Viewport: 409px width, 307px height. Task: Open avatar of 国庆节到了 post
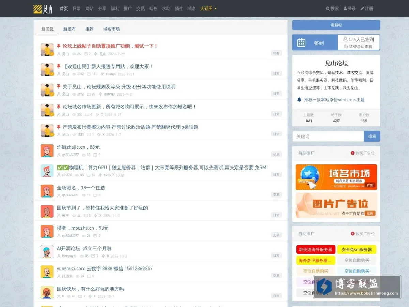click(x=47, y=211)
